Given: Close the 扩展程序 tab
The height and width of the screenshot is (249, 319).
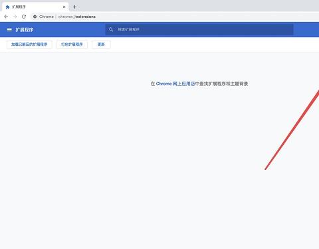Looking at the screenshot, I should tap(64, 7).
